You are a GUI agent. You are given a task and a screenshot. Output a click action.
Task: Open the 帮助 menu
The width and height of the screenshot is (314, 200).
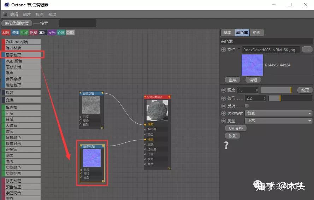coord(52,14)
